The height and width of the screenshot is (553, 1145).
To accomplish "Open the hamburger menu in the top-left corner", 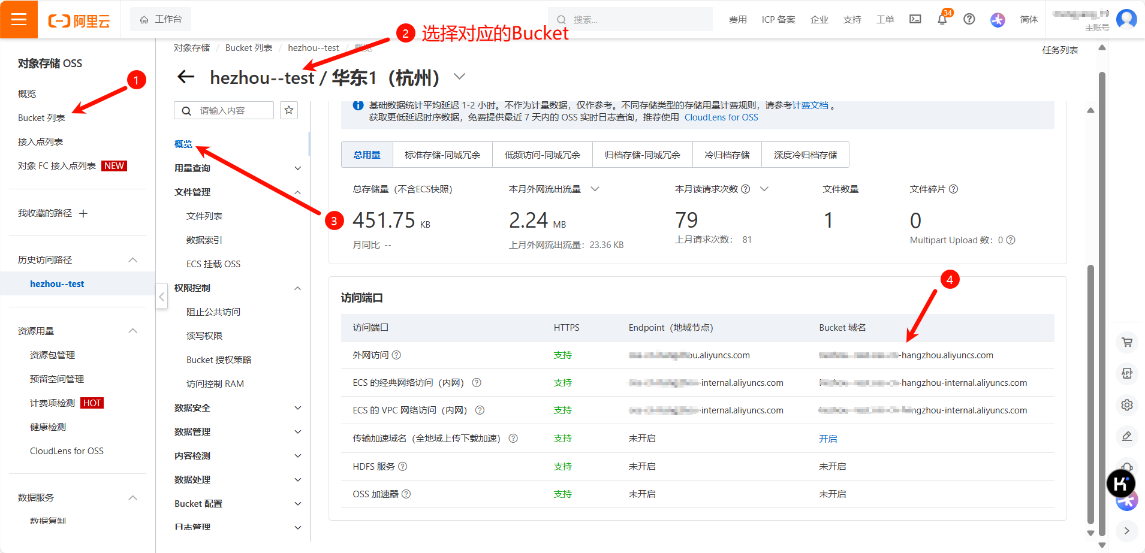I will pos(19,19).
